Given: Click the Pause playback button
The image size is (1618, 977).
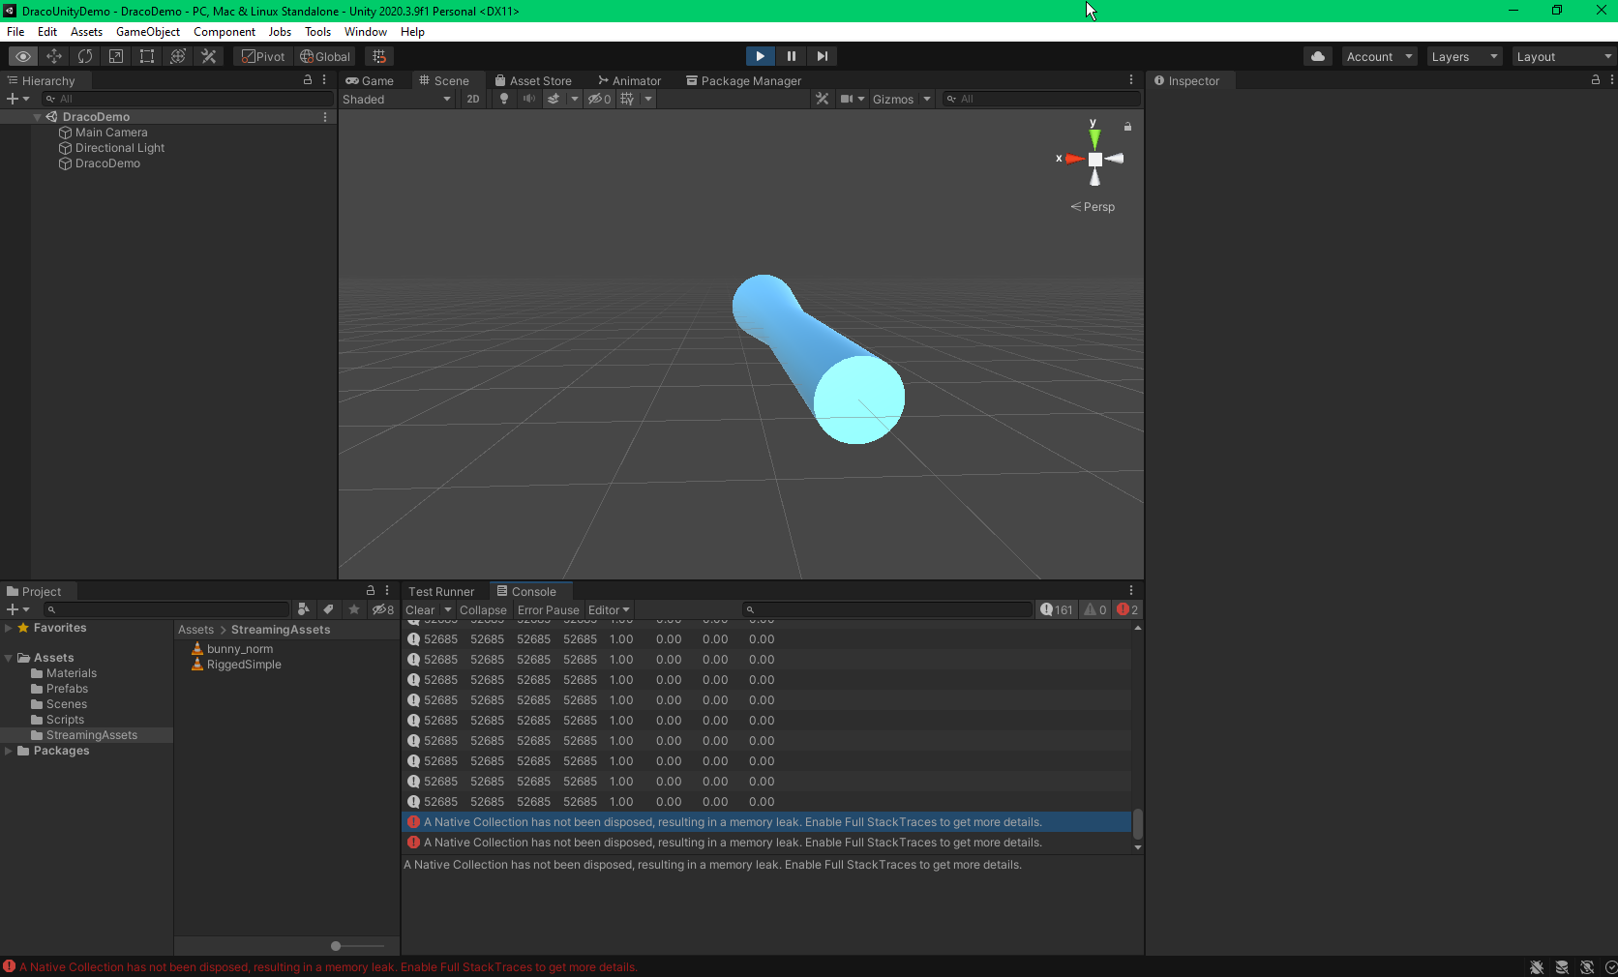Looking at the screenshot, I should coord(792,56).
